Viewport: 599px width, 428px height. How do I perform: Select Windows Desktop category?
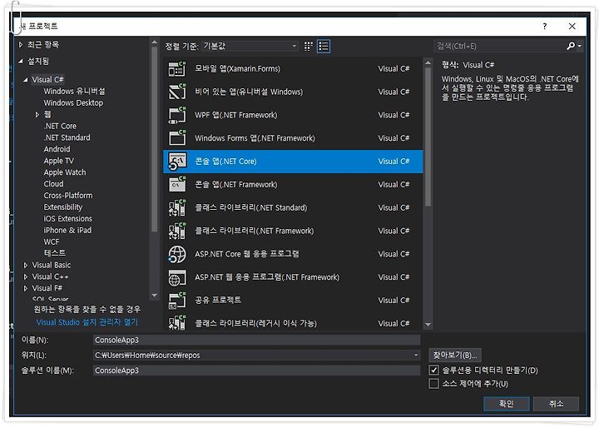pos(73,103)
